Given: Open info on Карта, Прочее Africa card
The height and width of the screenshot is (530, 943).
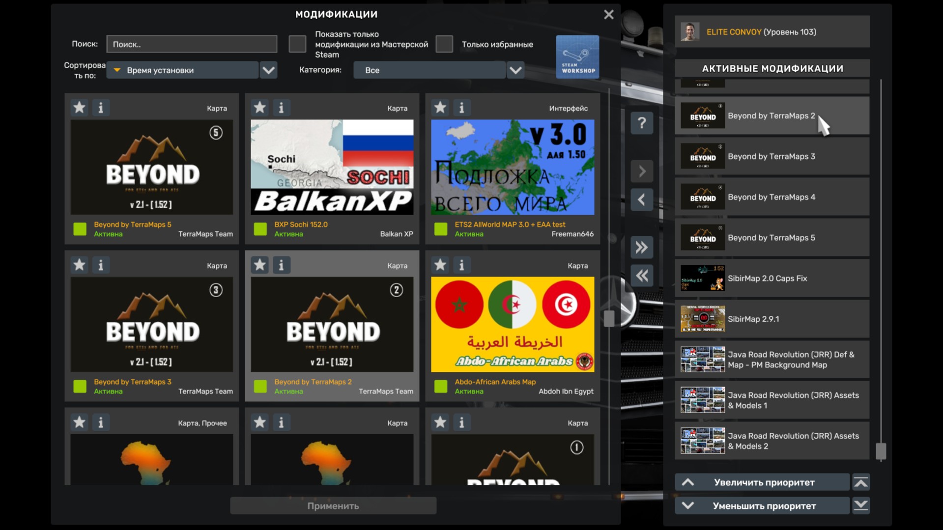Looking at the screenshot, I should (x=101, y=422).
